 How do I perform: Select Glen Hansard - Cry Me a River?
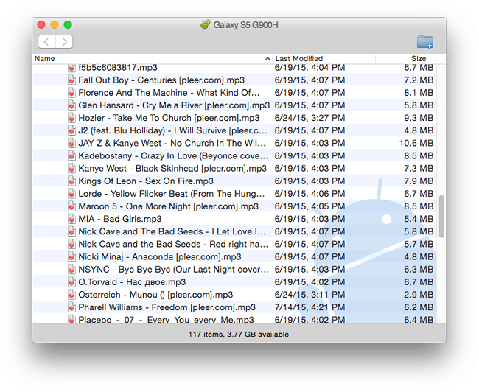pyautogui.click(x=174, y=105)
